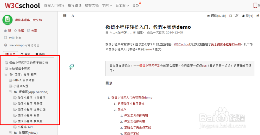Click the W3Cschool link in the intro paragraph

coord(182,45)
